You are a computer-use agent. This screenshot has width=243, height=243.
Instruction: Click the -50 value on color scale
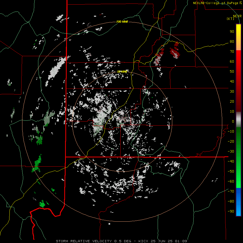pyautogui.click(x=231, y=171)
